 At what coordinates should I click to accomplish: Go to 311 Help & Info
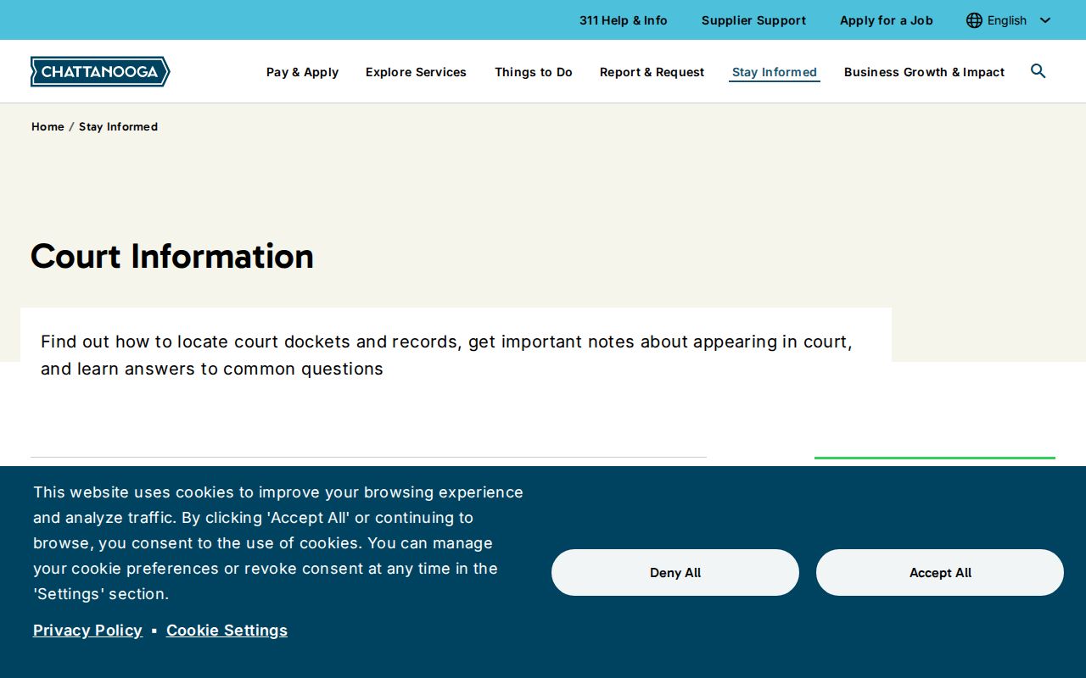point(624,20)
